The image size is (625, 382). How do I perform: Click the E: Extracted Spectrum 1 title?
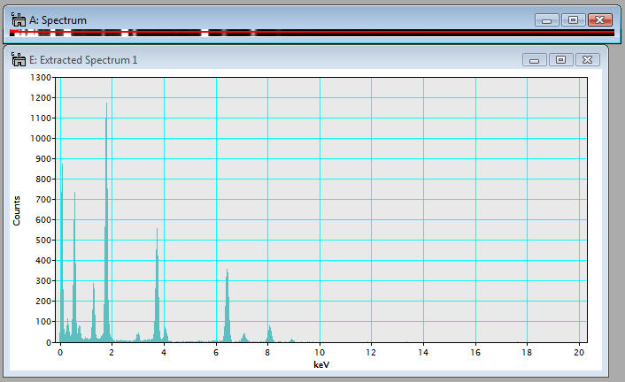[83, 60]
